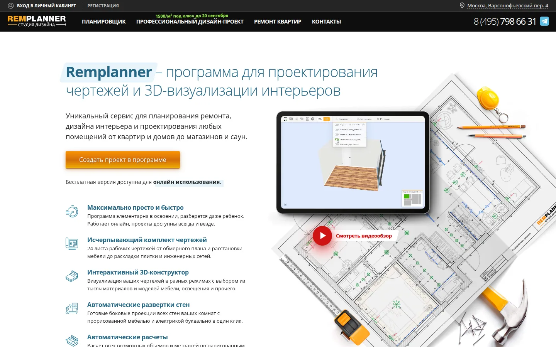This screenshot has height=347, width=556.
Task: Click icon beside Автоматические расчеты
Action: point(72,340)
